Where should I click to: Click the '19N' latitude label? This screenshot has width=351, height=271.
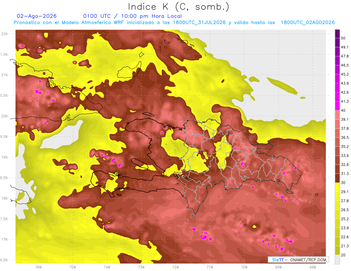(x=5, y=157)
